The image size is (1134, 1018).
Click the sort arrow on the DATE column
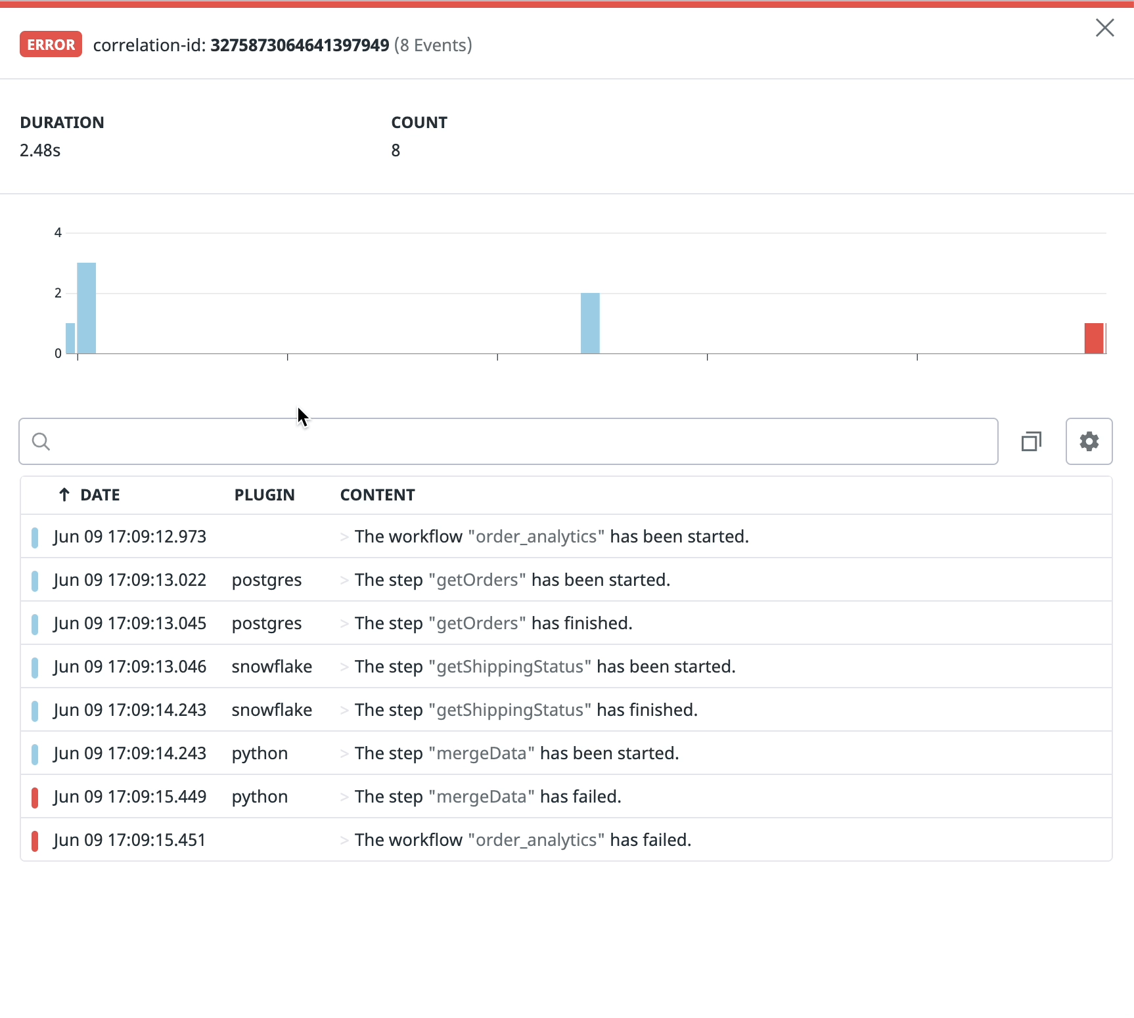click(x=64, y=495)
